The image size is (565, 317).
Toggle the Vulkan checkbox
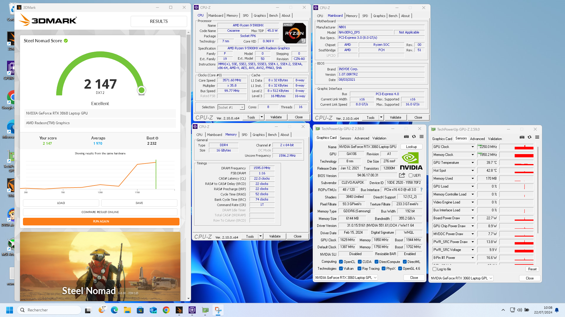[x=341, y=268]
